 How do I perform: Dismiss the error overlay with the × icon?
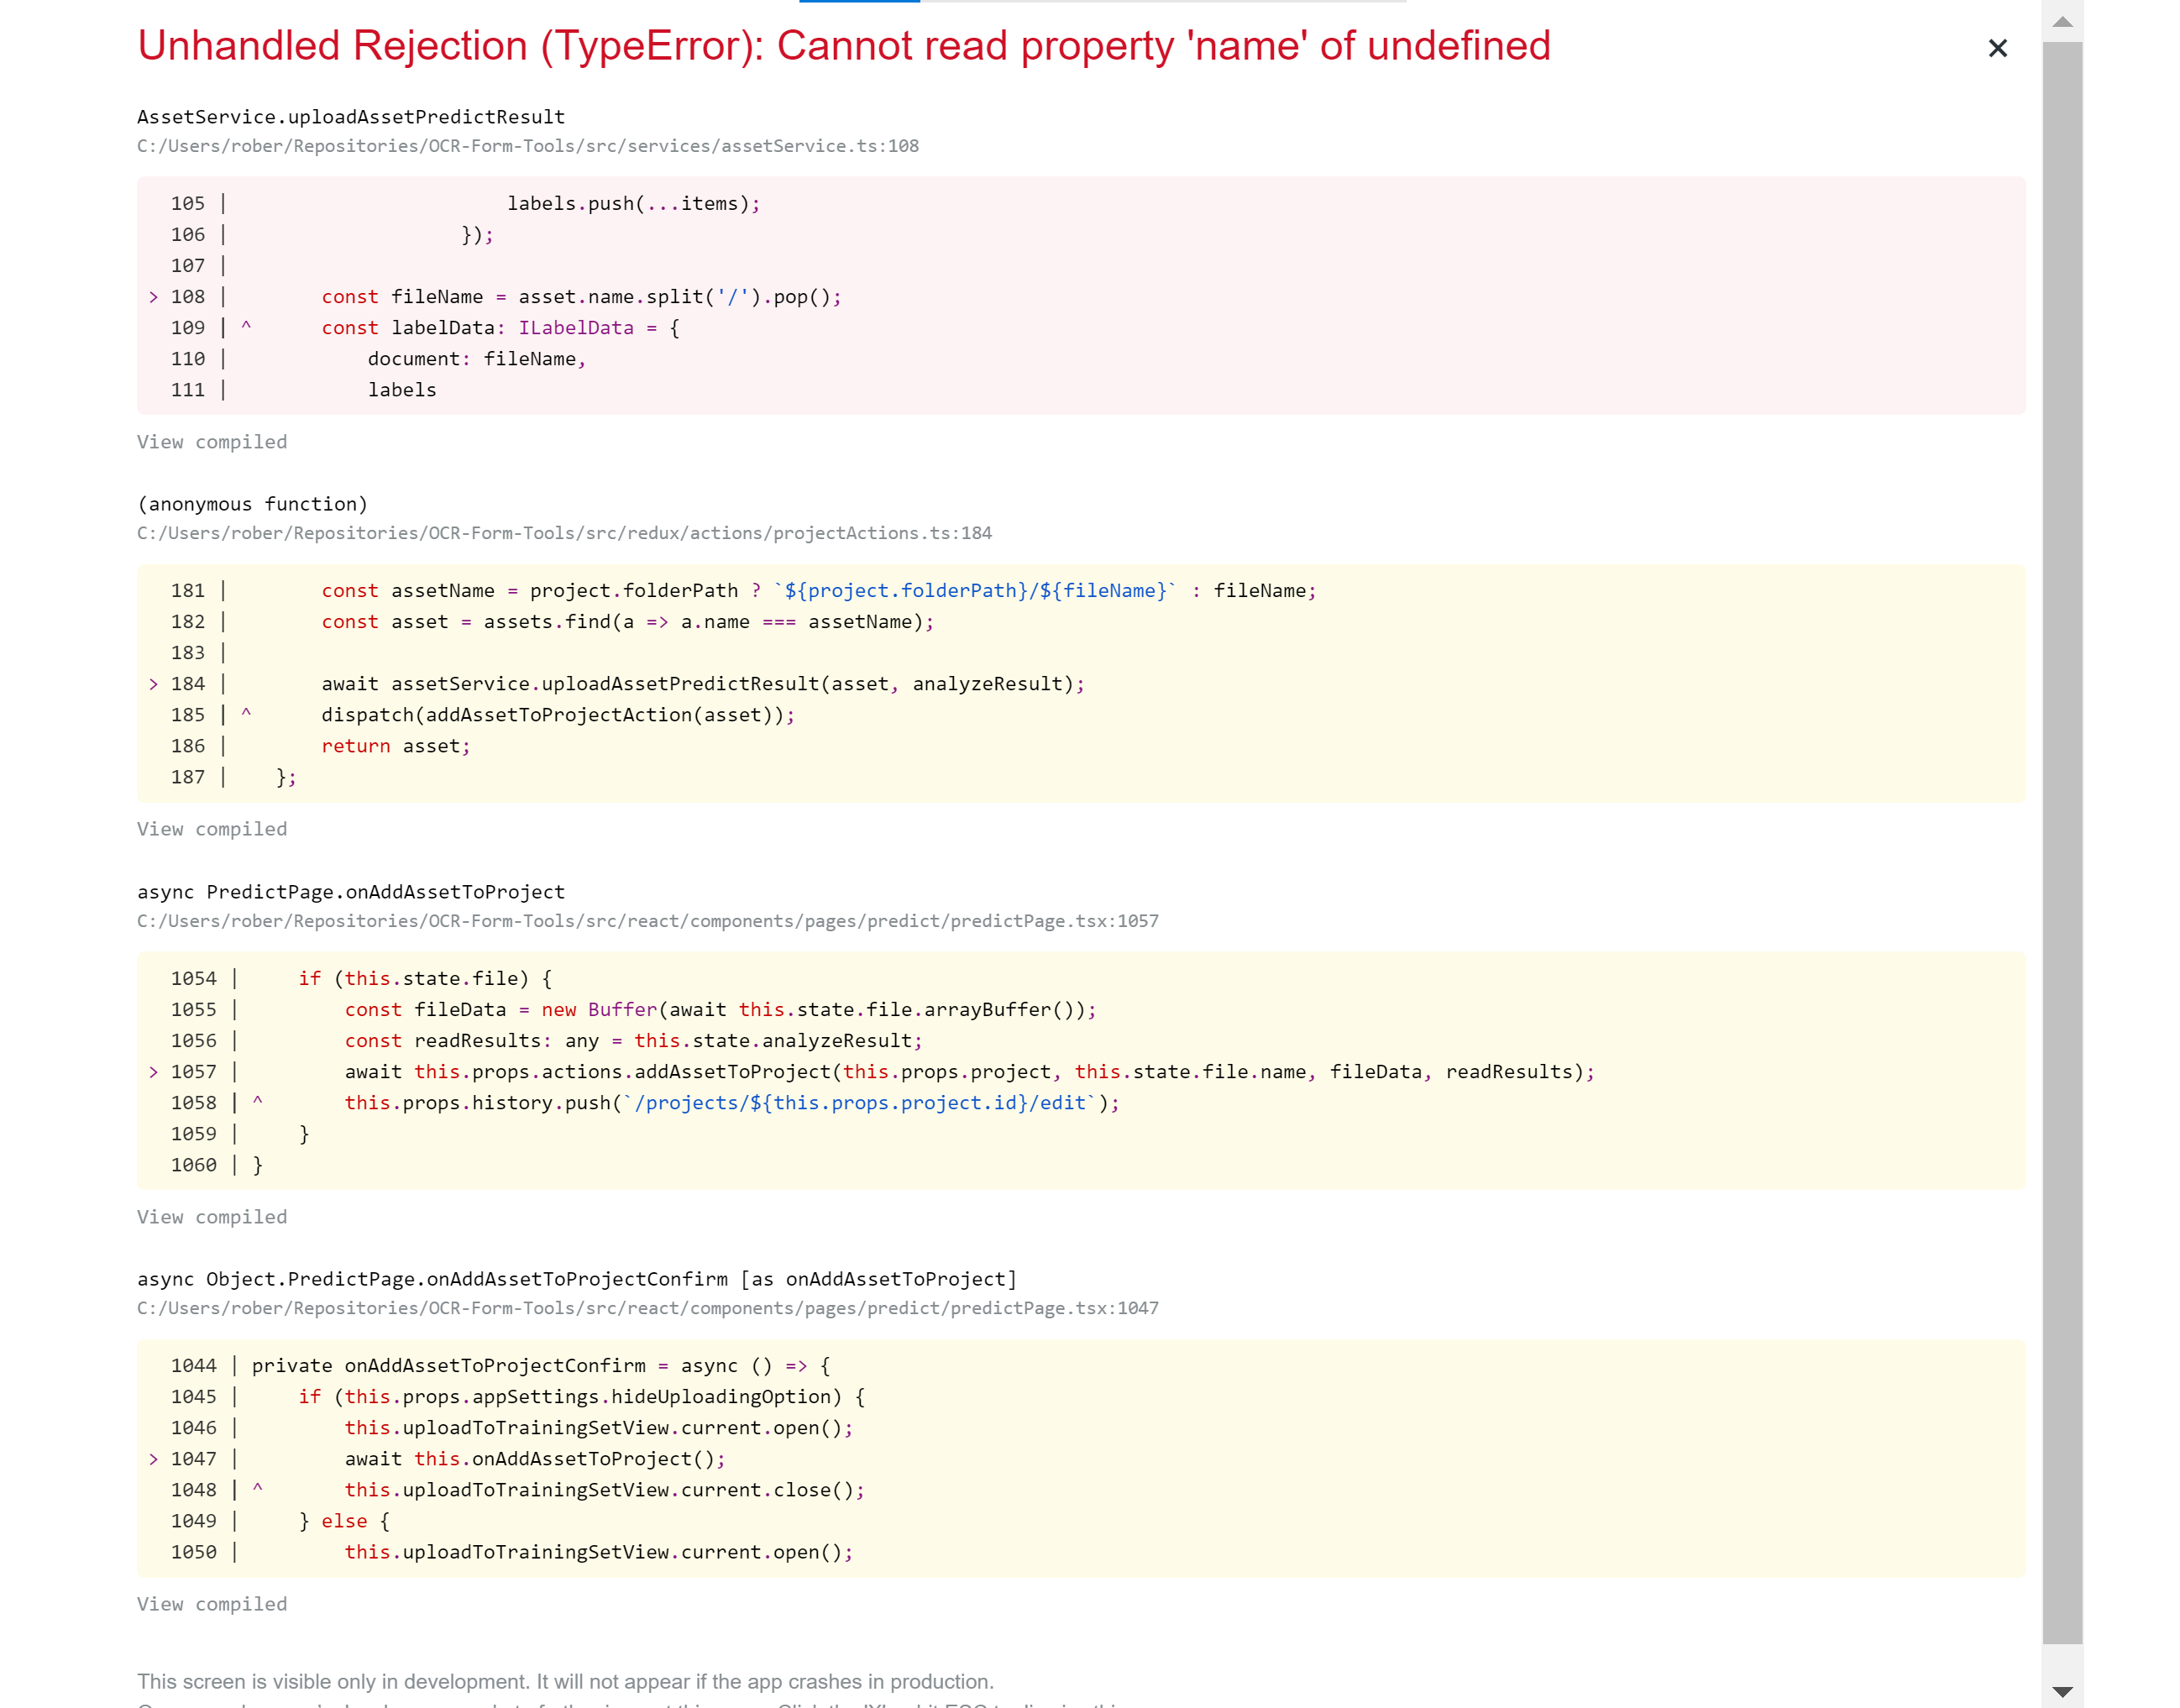1996,47
